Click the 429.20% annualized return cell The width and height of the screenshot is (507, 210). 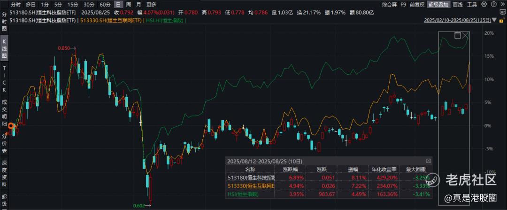tap(387, 177)
